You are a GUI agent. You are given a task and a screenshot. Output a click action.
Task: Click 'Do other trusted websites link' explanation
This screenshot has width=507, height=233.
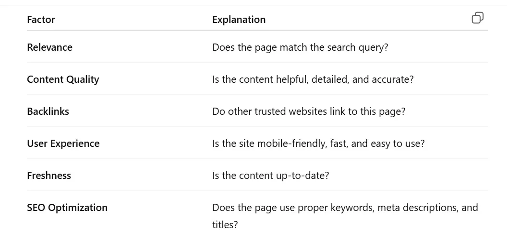[309, 111]
